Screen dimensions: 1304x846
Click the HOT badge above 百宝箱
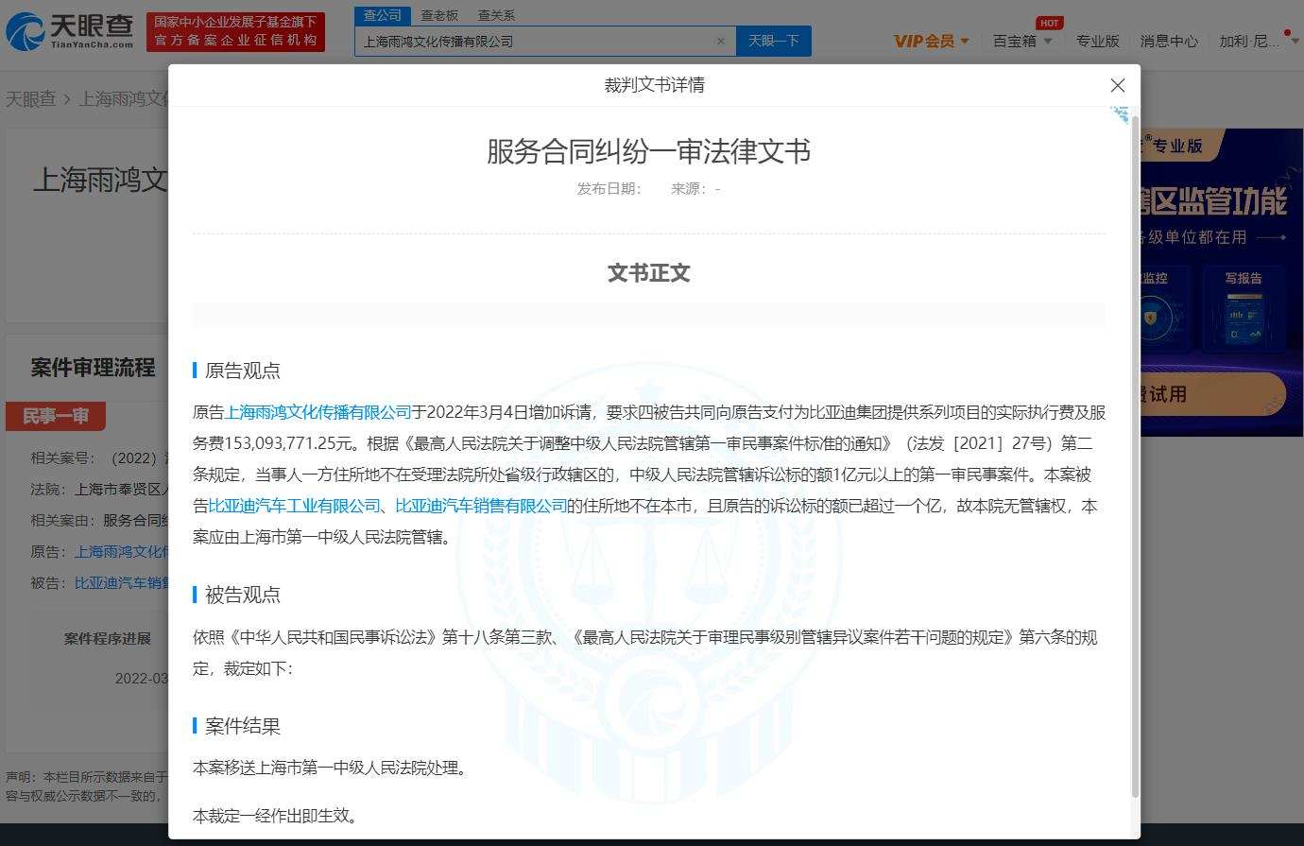(x=1049, y=23)
